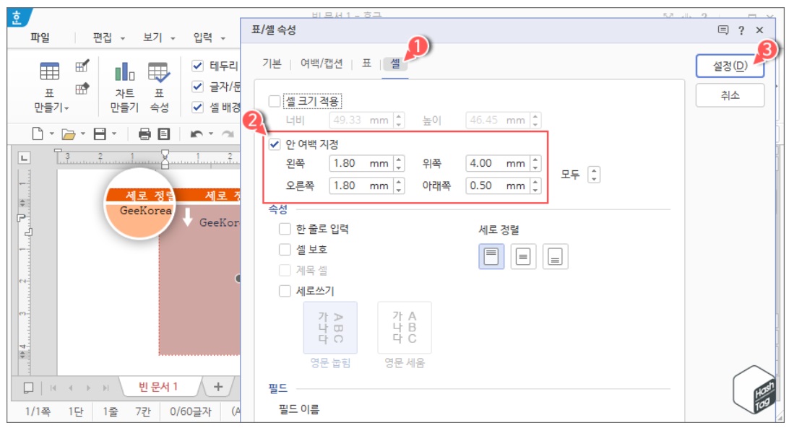Switch to the 기본 tab

[272, 64]
